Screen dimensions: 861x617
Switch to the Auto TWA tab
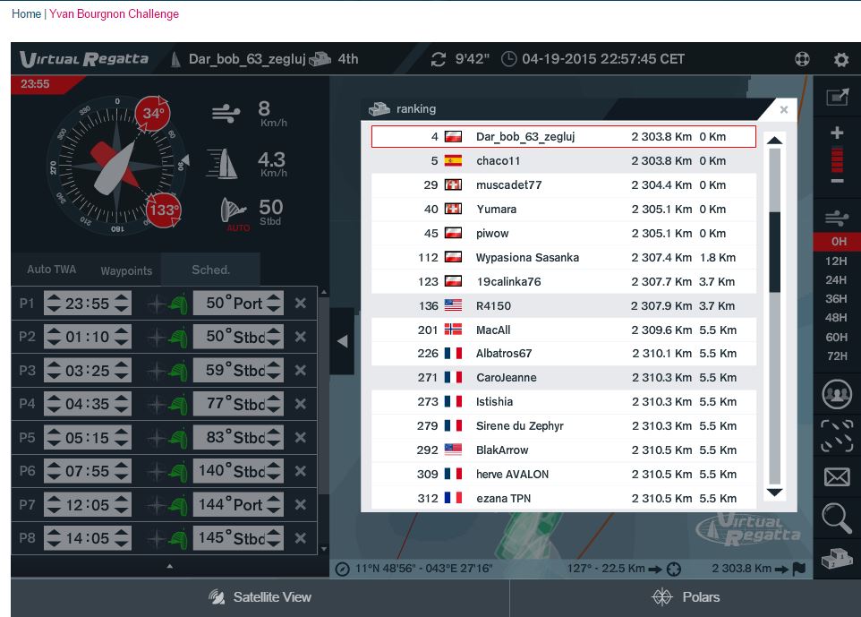pos(52,270)
